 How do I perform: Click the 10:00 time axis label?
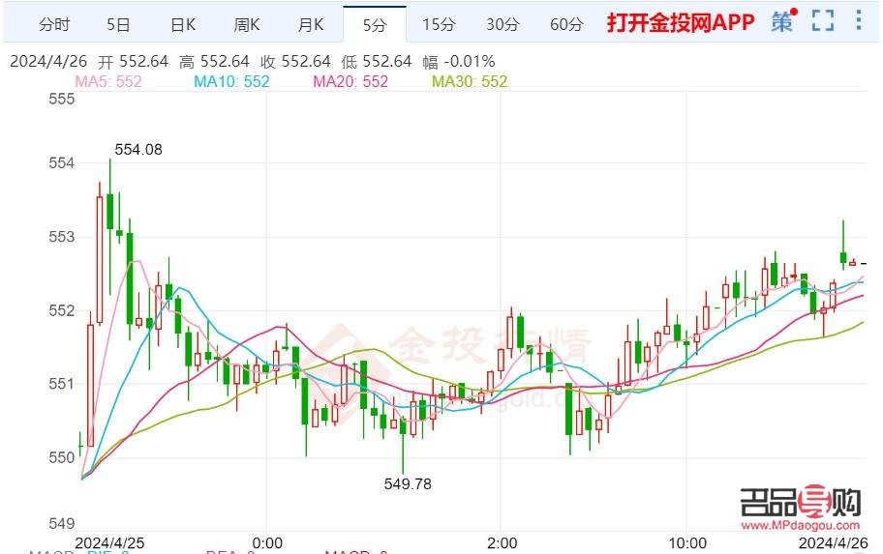pos(687,543)
